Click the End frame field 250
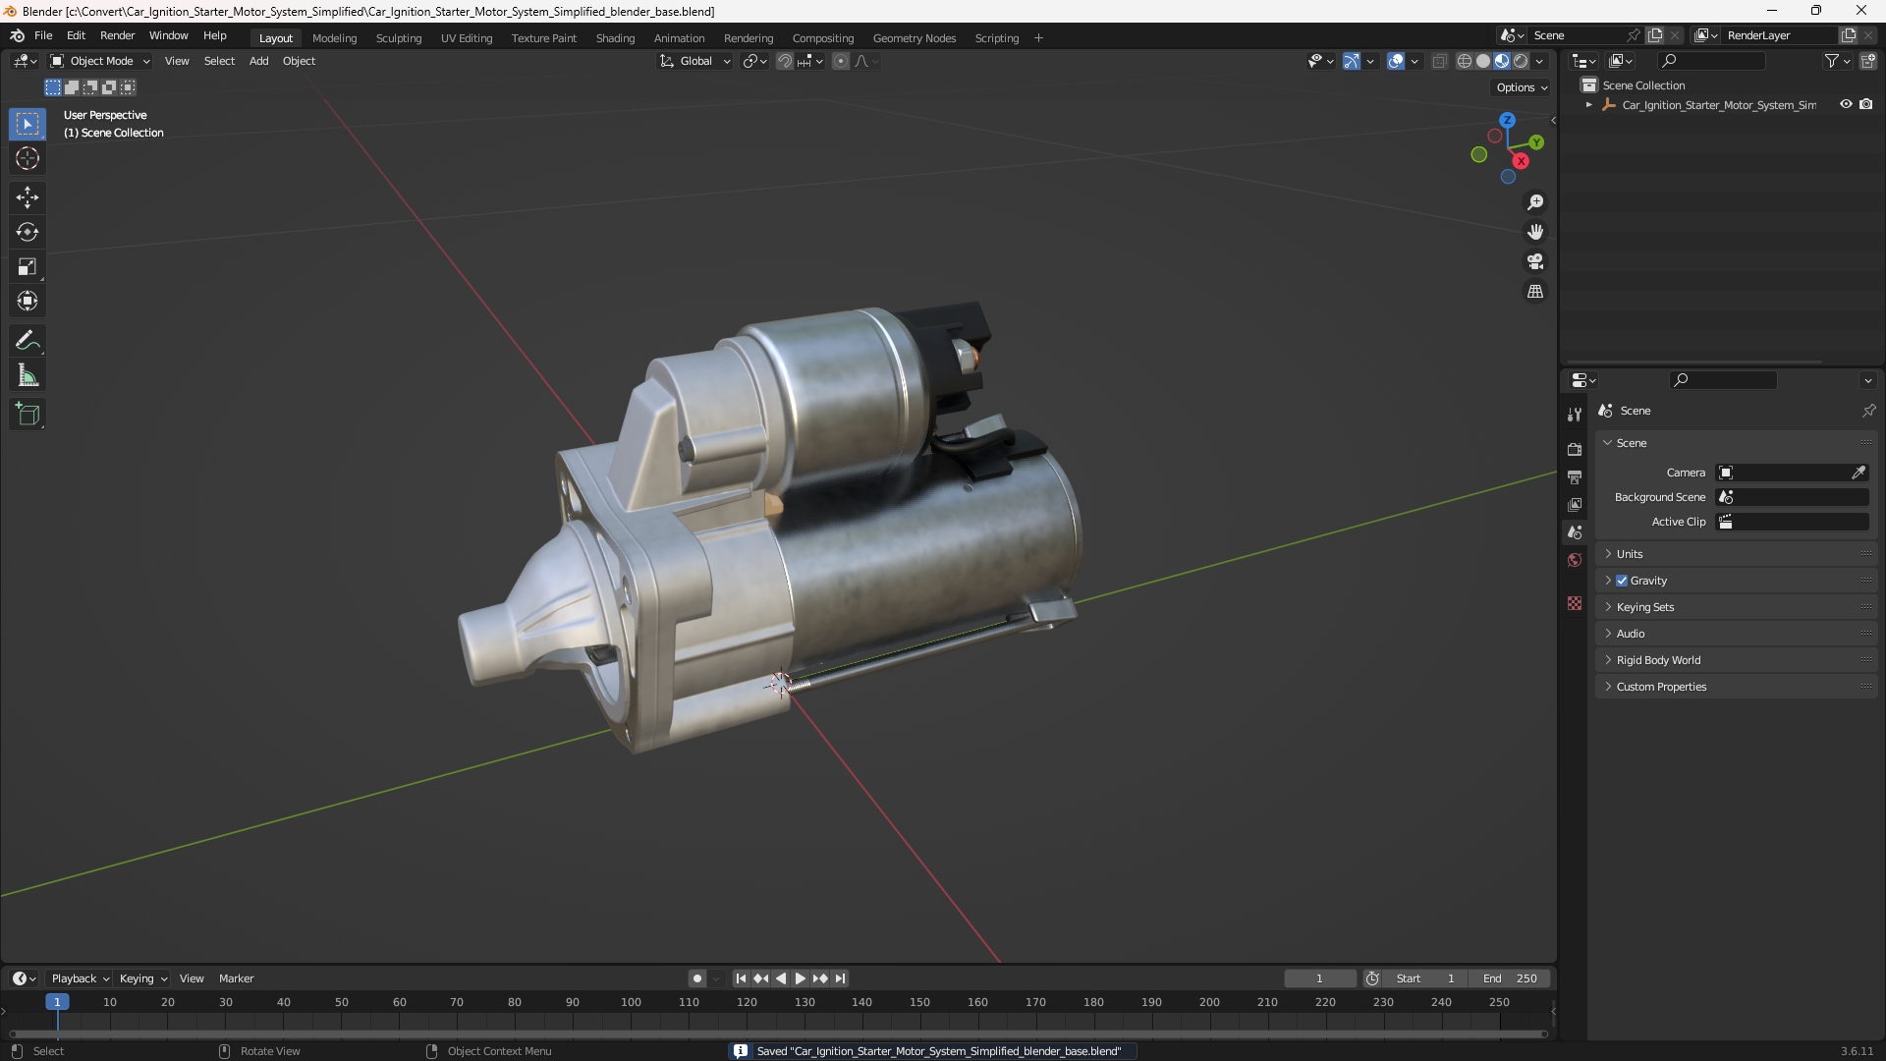This screenshot has width=1886, height=1061. coord(1510,978)
